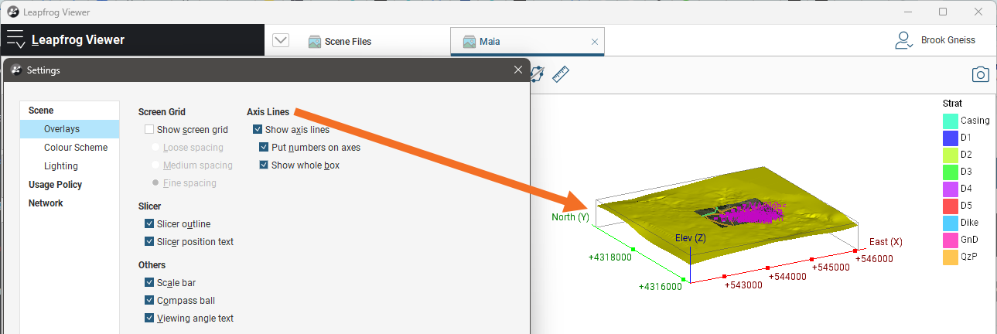Open the Colour Scheme settings
The height and width of the screenshot is (334, 997).
click(x=76, y=148)
